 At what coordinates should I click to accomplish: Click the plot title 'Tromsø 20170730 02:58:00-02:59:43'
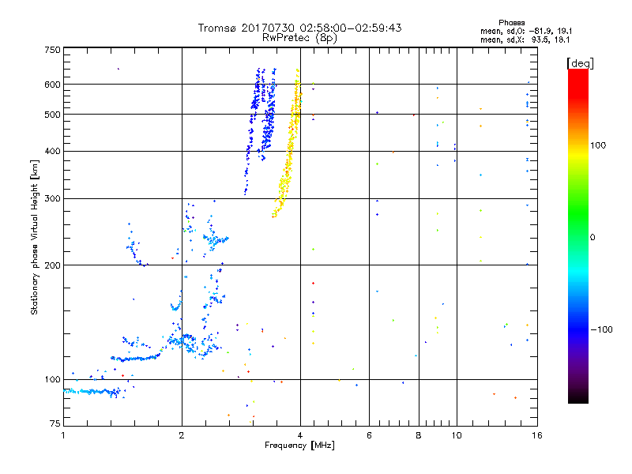tap(299, 28)
